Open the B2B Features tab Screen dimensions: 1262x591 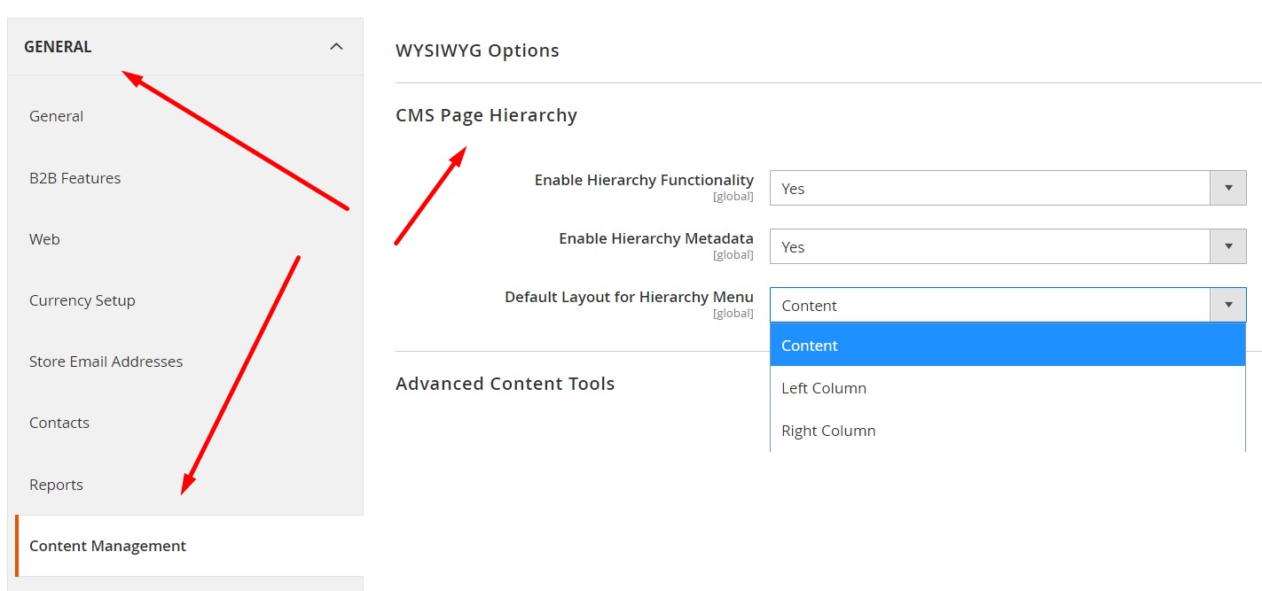coord(75,178)
